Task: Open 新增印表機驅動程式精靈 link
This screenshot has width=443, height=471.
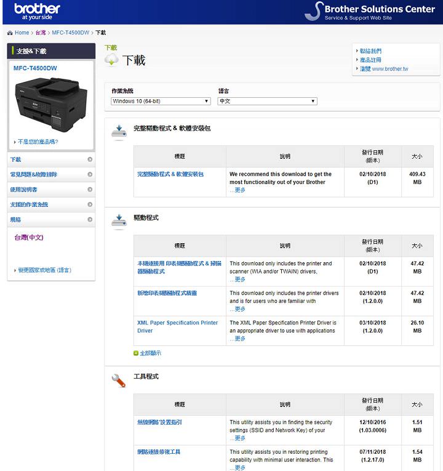Action: coord(167,293)
